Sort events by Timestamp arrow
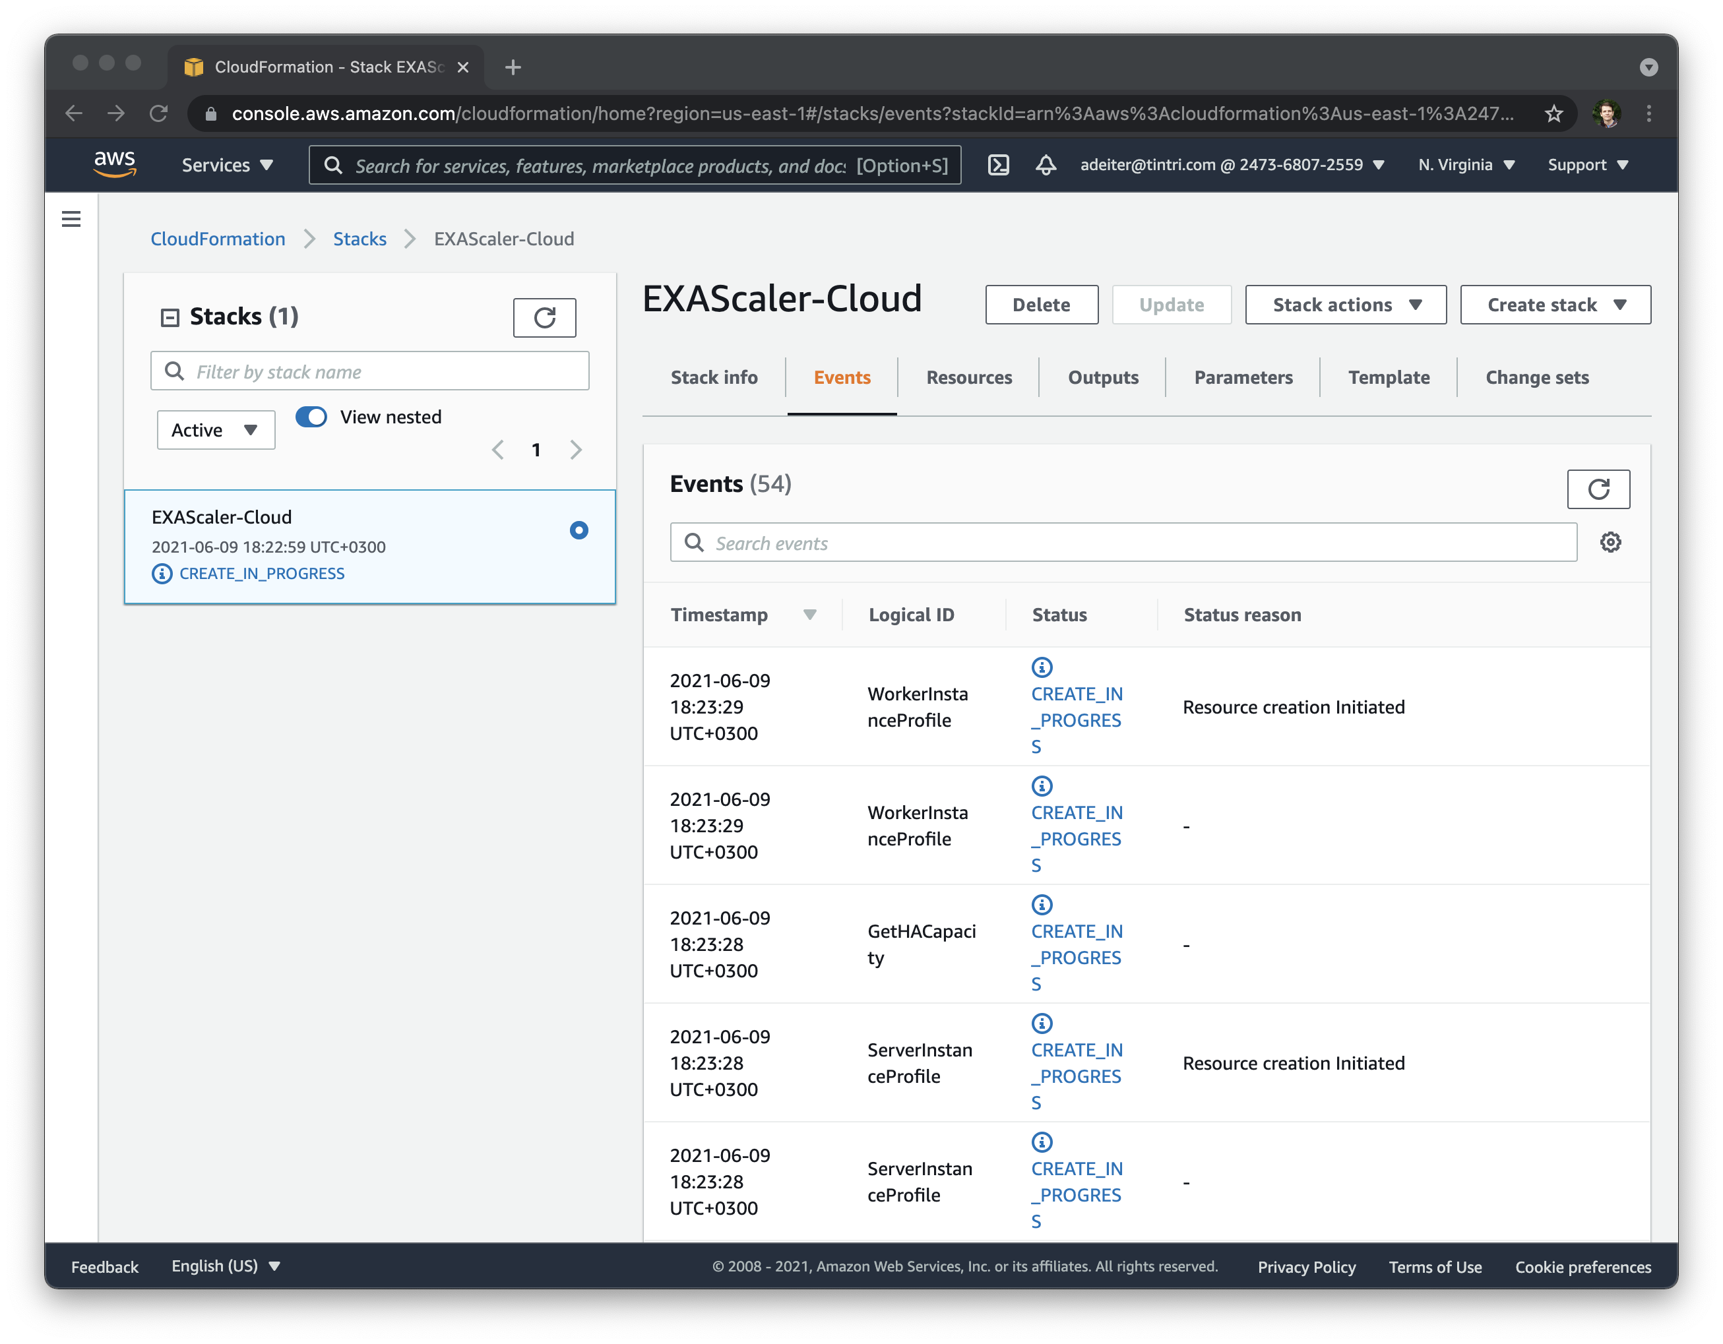Screen dimensions: 1723x1344 pos(809,615)
